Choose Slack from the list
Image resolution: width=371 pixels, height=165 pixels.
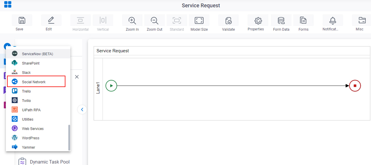coord(38,72)
